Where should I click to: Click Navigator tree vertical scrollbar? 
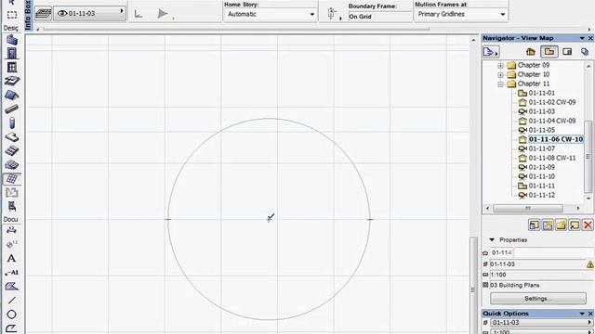click(588, 157)
